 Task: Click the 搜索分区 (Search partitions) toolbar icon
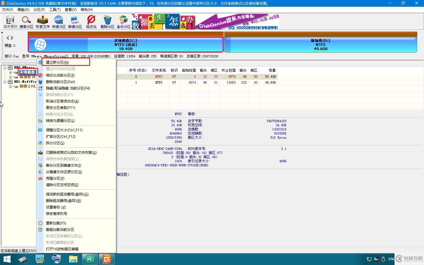tap(26, 22)
